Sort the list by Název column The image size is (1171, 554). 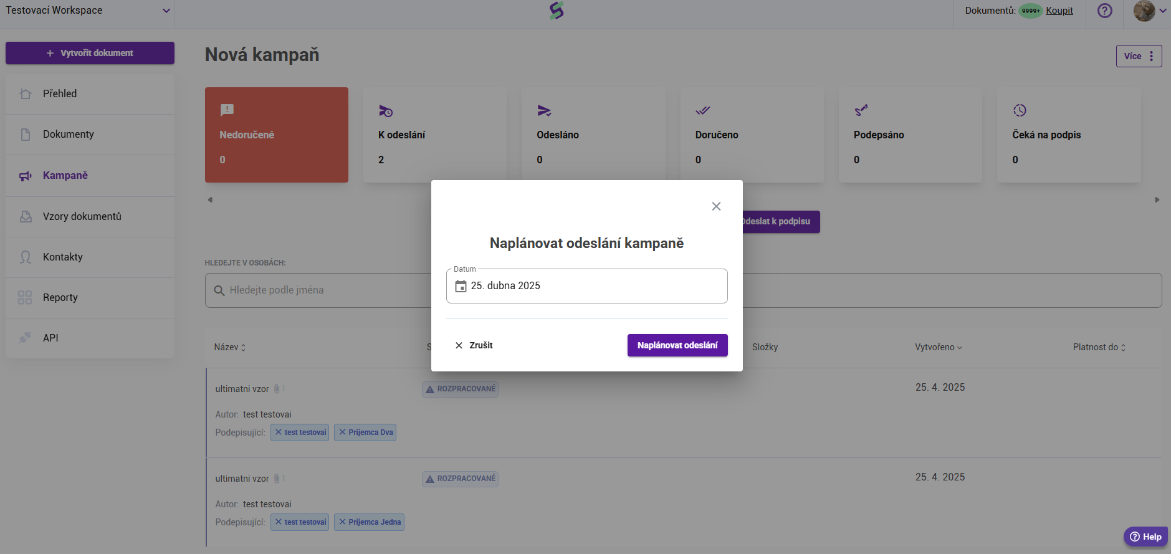click(x=229, y=347)
